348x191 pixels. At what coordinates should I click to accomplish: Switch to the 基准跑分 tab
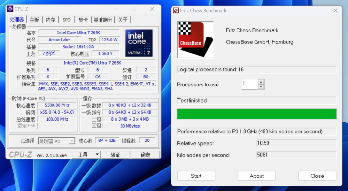point(103,20)
